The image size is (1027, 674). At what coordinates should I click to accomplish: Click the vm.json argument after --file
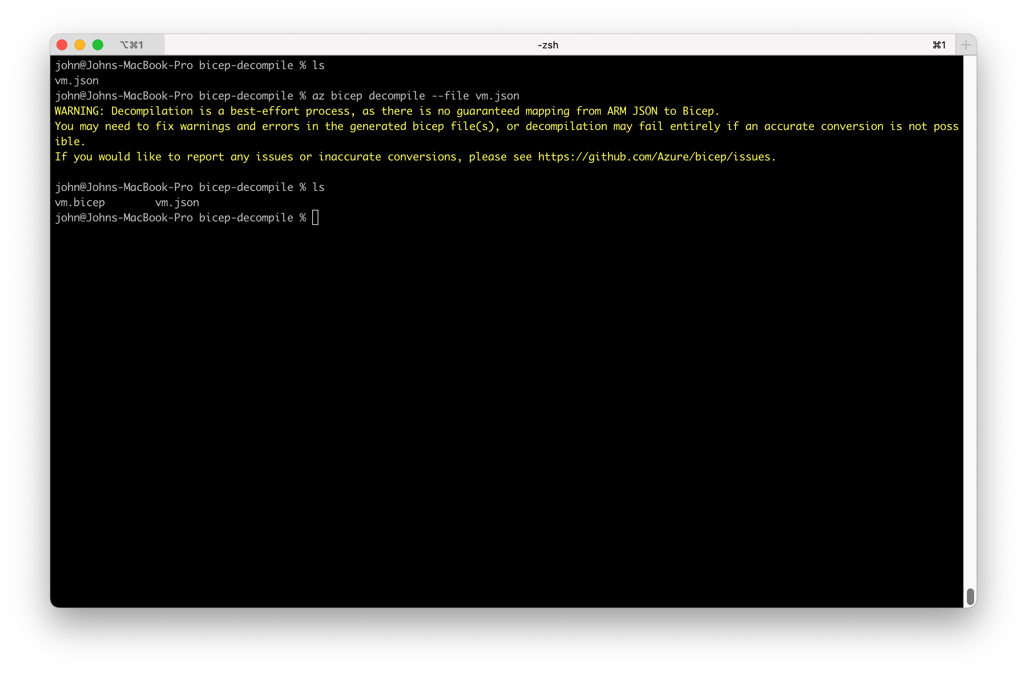click(497, 96)
